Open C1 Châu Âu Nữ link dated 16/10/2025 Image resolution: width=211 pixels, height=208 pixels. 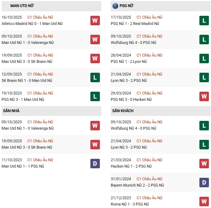point(40,17)
